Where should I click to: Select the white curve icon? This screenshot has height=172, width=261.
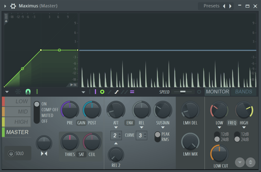[116, 92]
